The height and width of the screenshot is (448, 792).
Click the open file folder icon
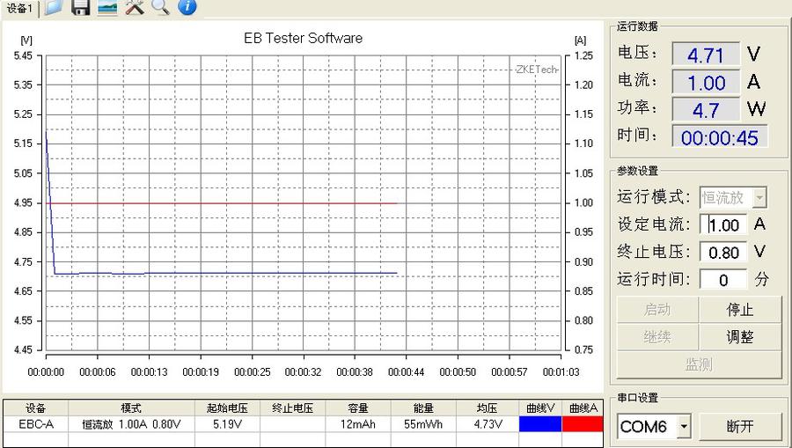54,8
